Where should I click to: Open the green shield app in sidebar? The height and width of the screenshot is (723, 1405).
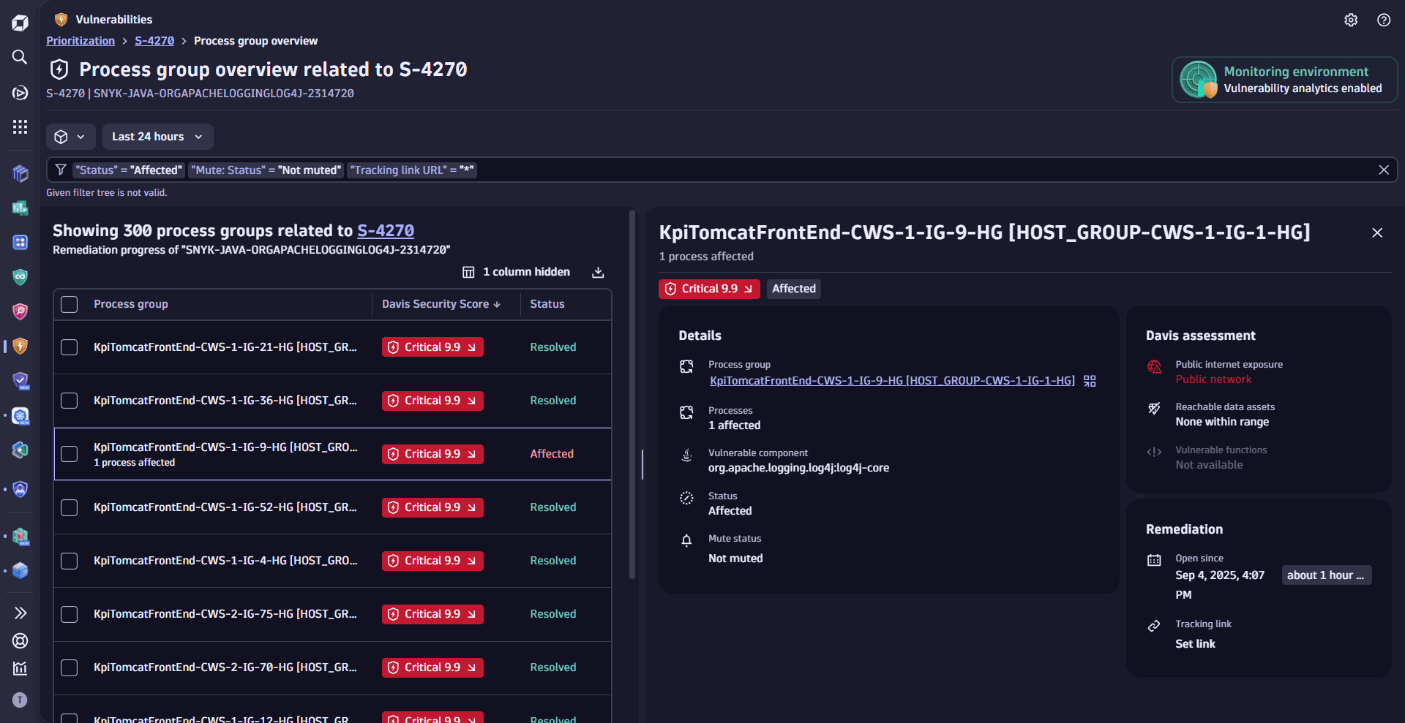click(20, 276)
